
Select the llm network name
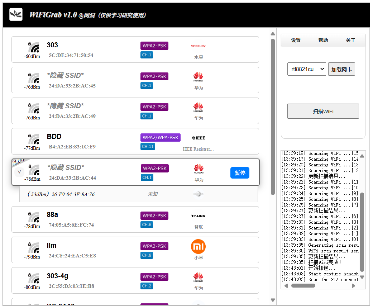click(x=52, y=245)
